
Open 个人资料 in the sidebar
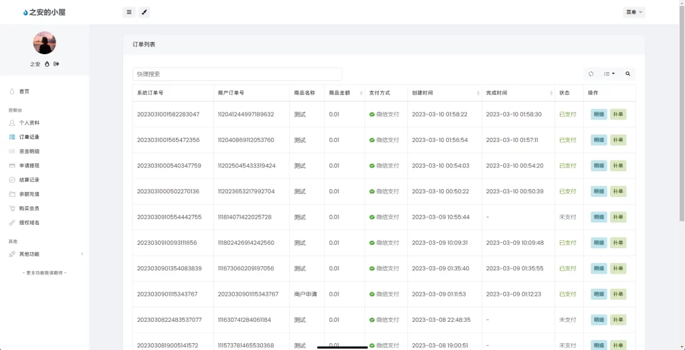[x=45, y=123]
